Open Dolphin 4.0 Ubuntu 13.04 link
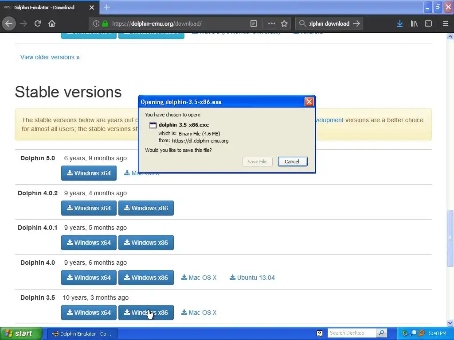Screen dimensions: 454x340 pos(252,278)
